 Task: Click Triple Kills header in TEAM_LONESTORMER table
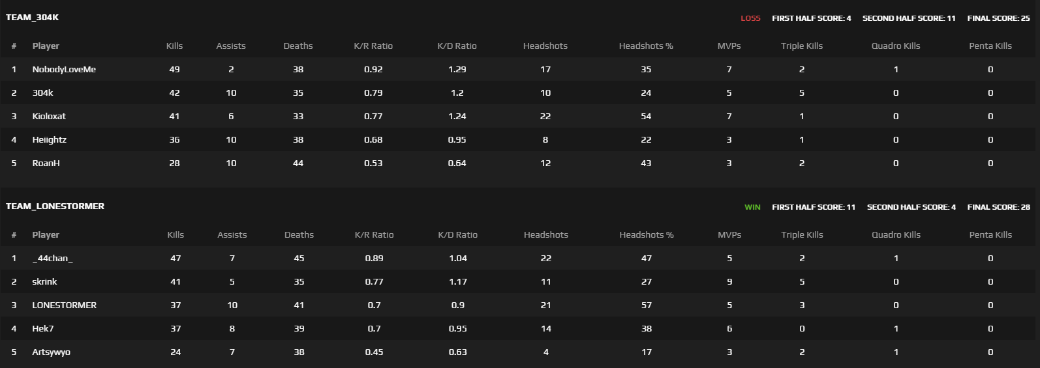tap(802, 235)
